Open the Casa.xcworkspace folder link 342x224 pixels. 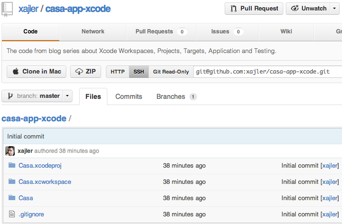click(45, 182)
